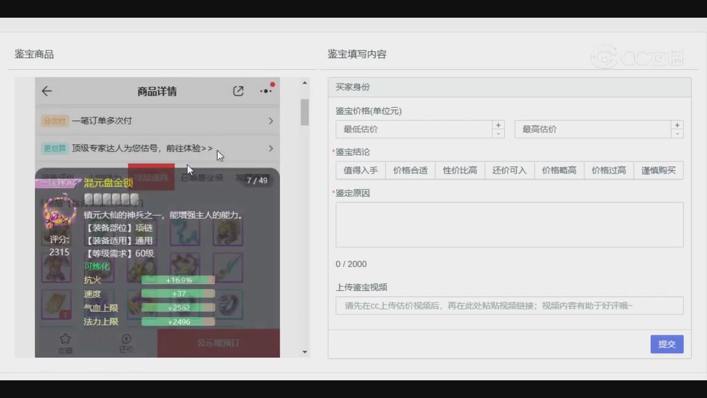Click the 上传鉴宝视频 link input field
Image resolution: width=707 pixels, height=398 pixels.
pyautogui.click(x=509, y=306)
